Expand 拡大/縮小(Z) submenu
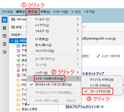 54,45
